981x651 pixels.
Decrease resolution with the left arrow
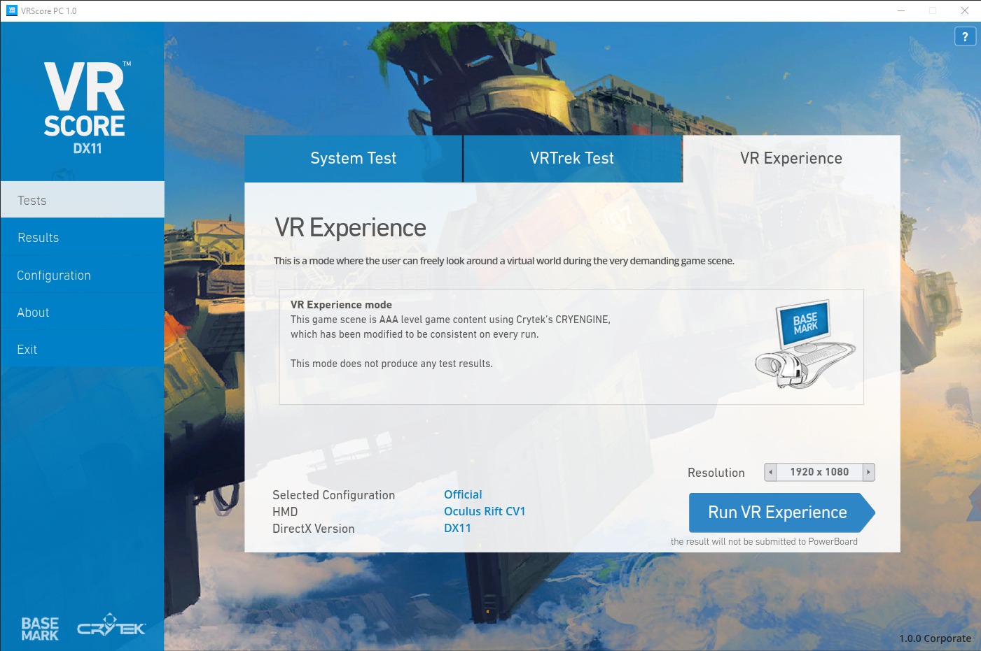click(x=770, y=472)
